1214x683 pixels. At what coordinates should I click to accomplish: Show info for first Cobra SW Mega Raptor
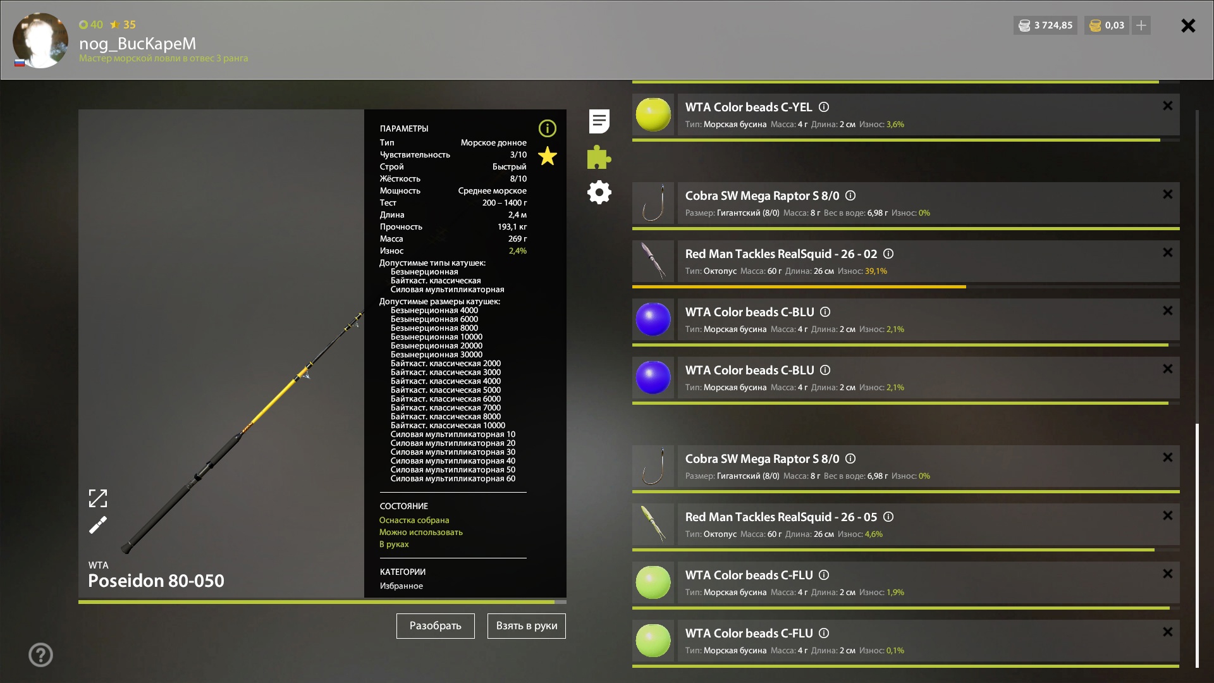point(850,196)
